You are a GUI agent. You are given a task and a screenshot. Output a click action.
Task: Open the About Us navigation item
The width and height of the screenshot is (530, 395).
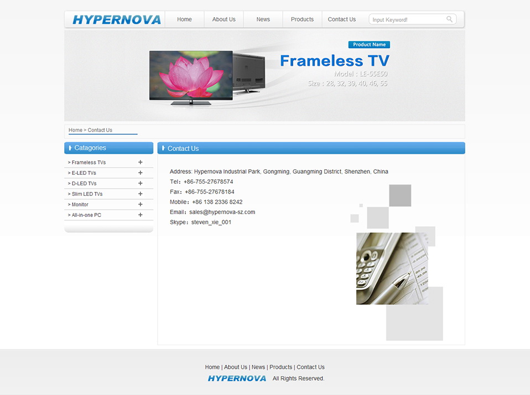[x=224, y=19]
